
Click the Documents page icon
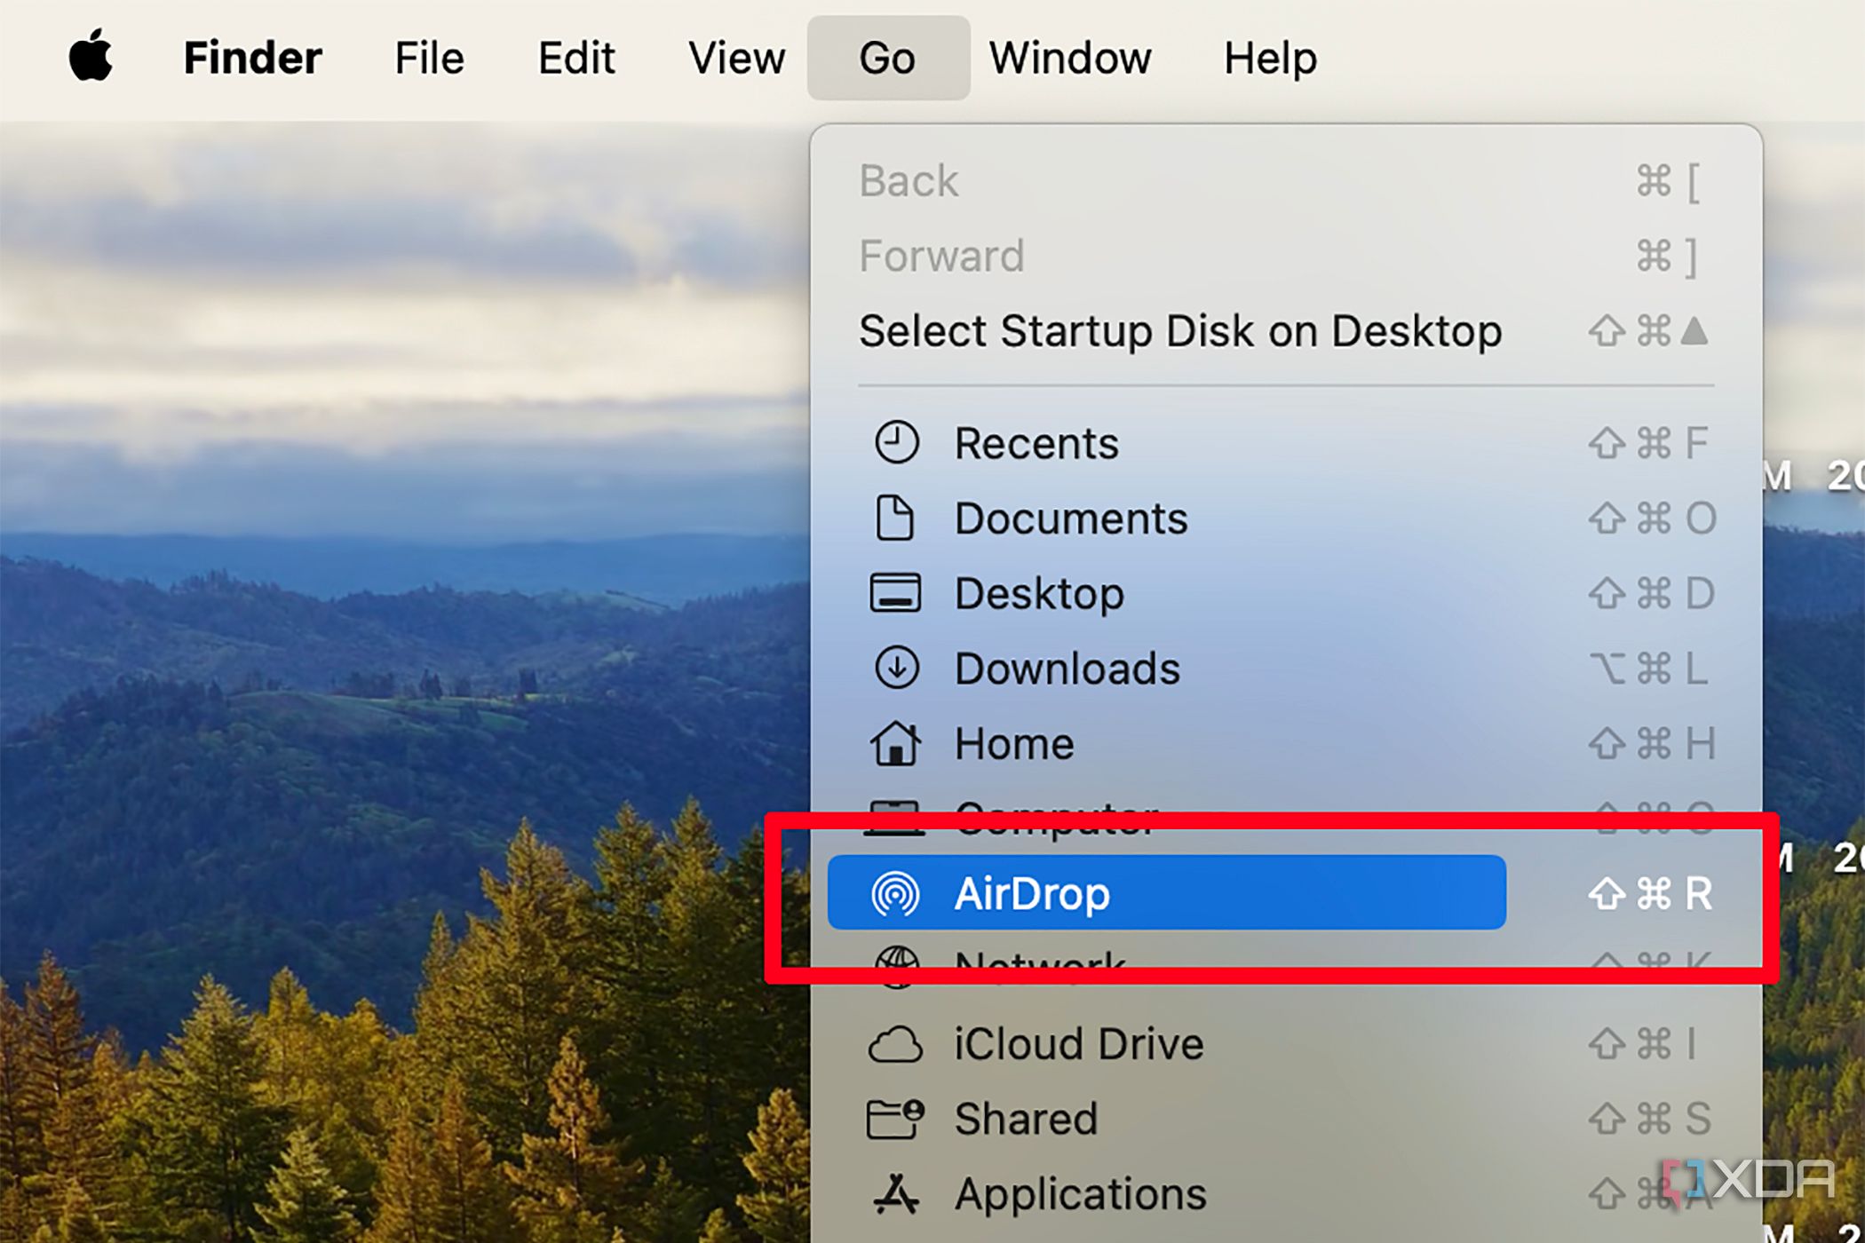point(895,518)
